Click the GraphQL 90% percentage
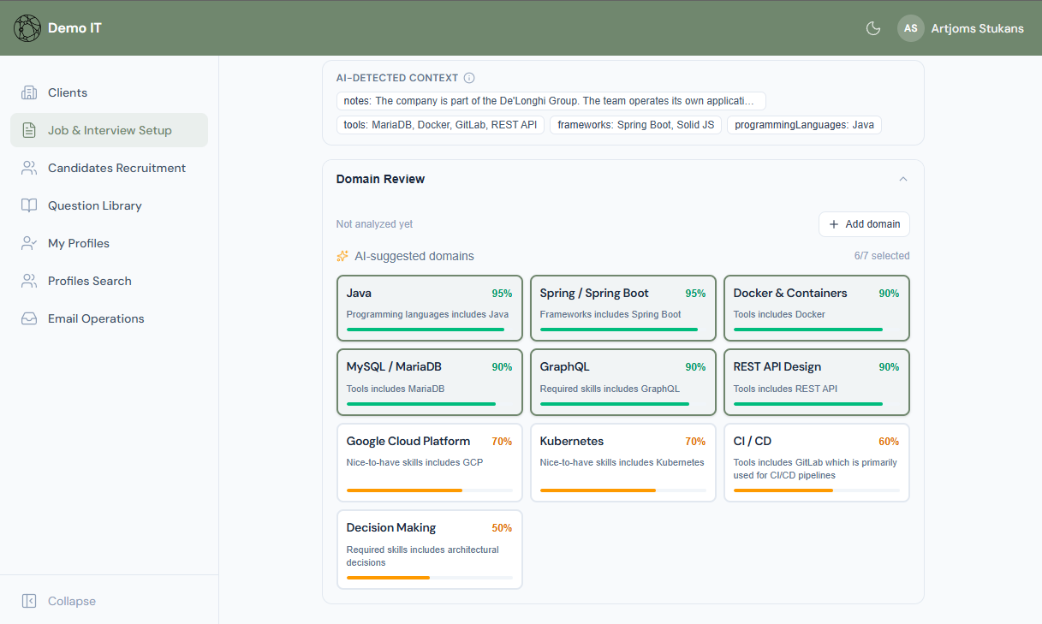The image size is (1042, 624). coord(695,367)
